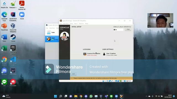Open Steam desktop shortcut
This screenshot has width=177, height=99.
pos(13,38)
